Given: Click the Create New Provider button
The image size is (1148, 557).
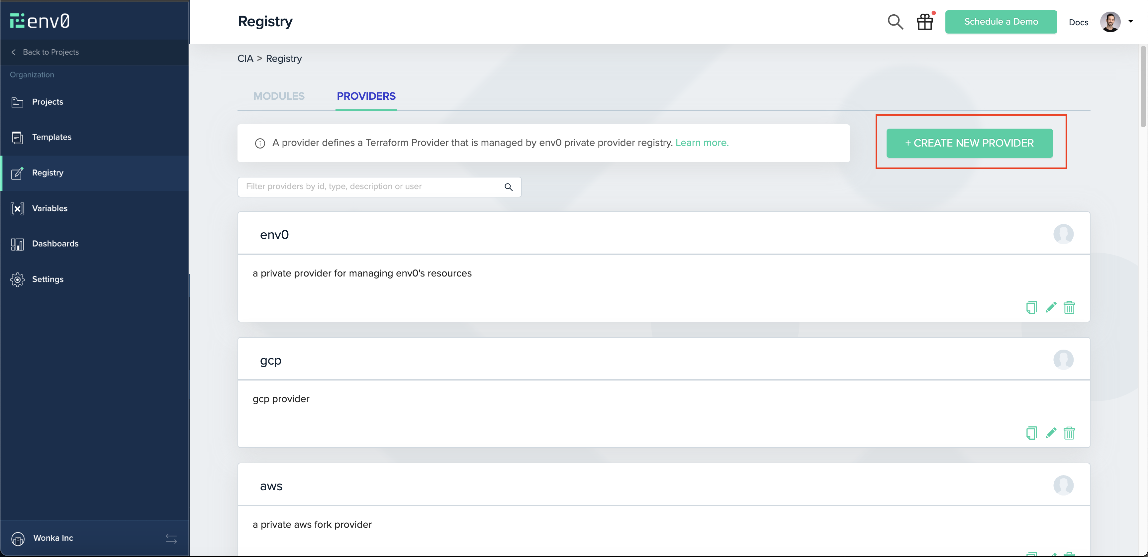Looking at the screenshot, I should click(969, 143).
